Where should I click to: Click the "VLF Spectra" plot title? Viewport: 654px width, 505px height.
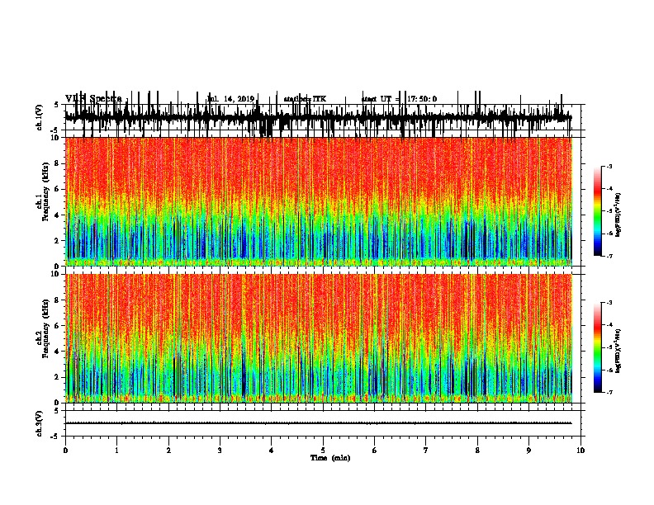tap(93, 99)
